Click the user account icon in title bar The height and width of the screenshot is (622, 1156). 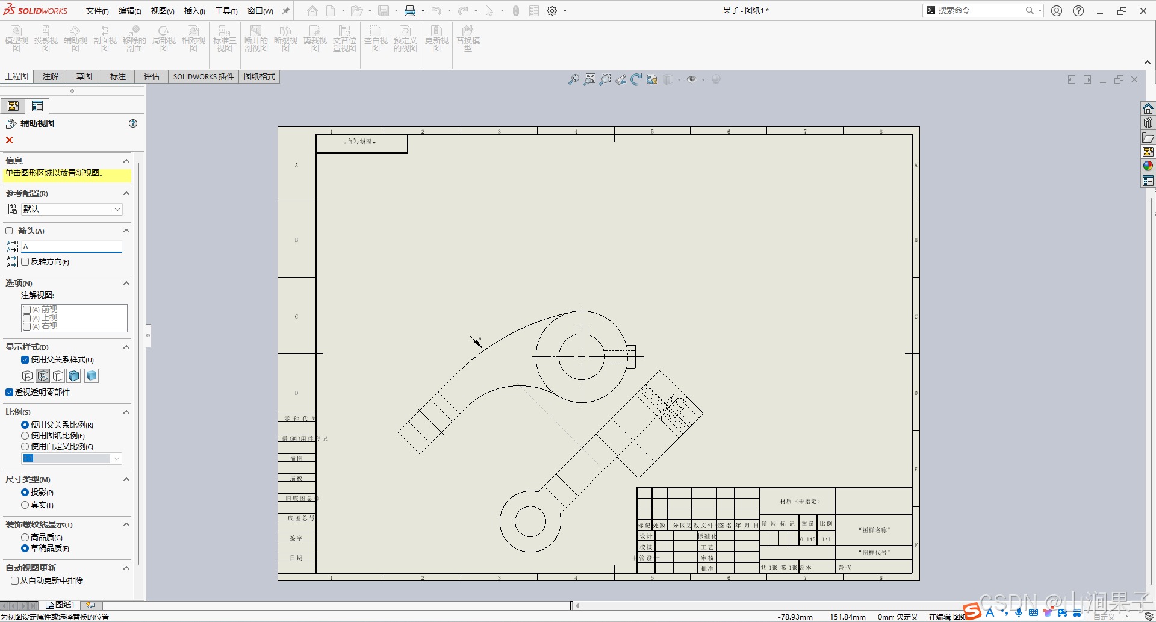[x=1057, y=11]
